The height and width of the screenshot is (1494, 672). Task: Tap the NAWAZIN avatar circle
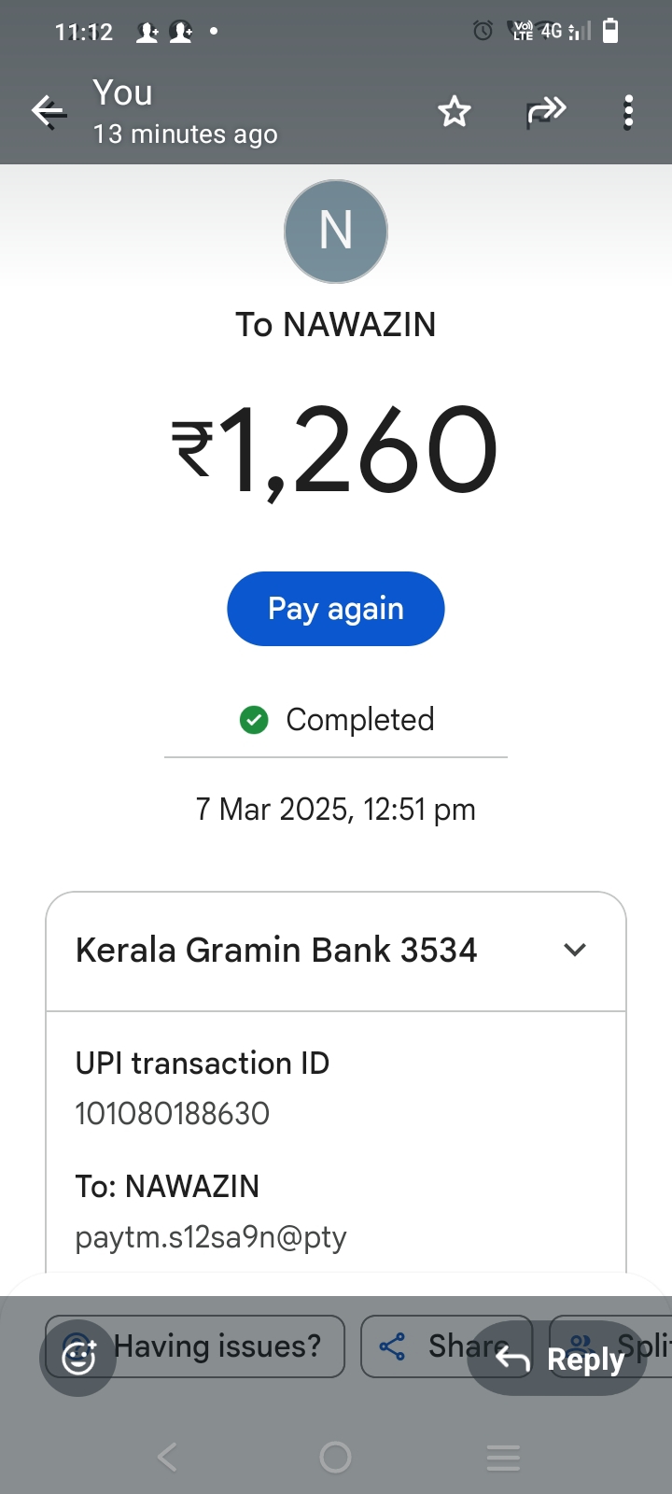click(336, 232)
